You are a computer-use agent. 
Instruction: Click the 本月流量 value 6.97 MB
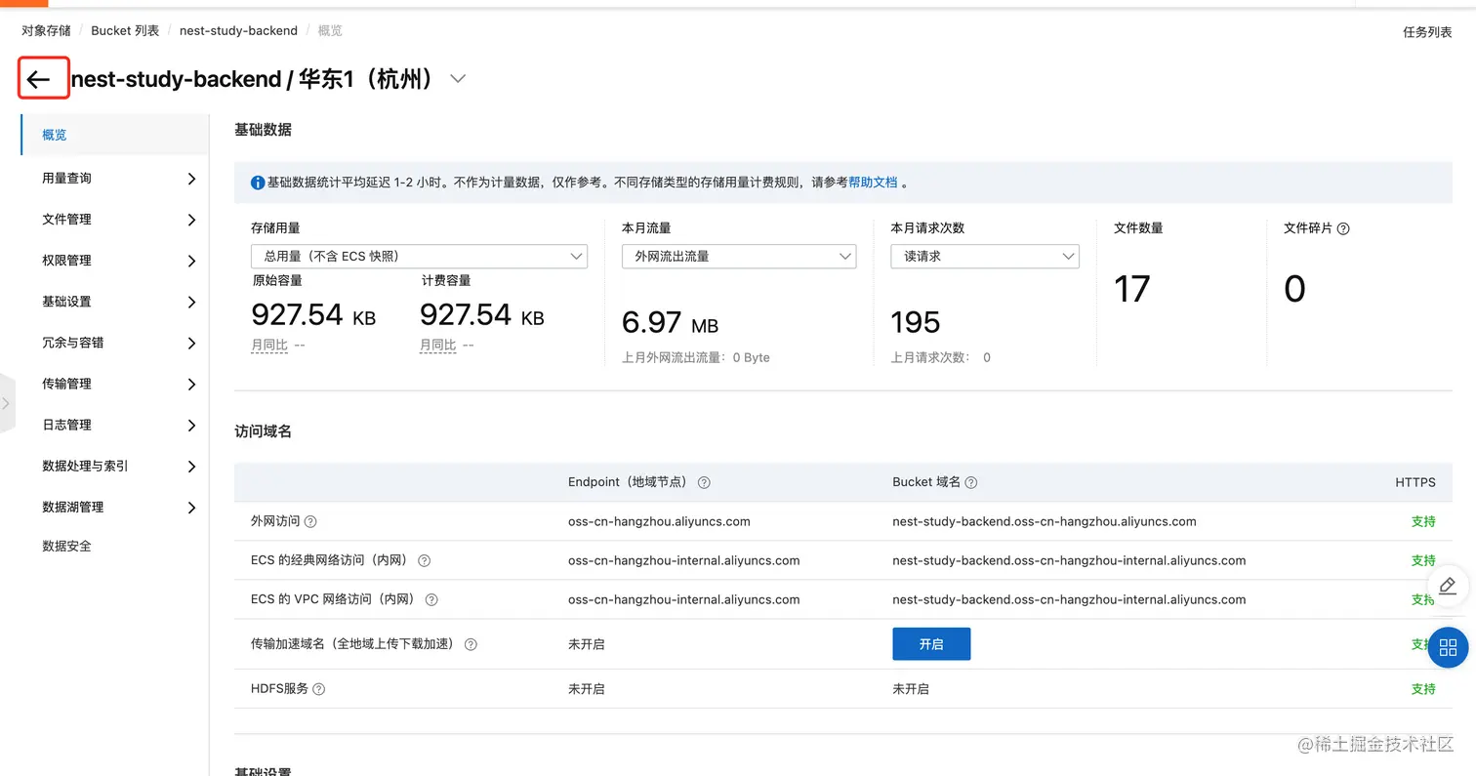[670, 322]
